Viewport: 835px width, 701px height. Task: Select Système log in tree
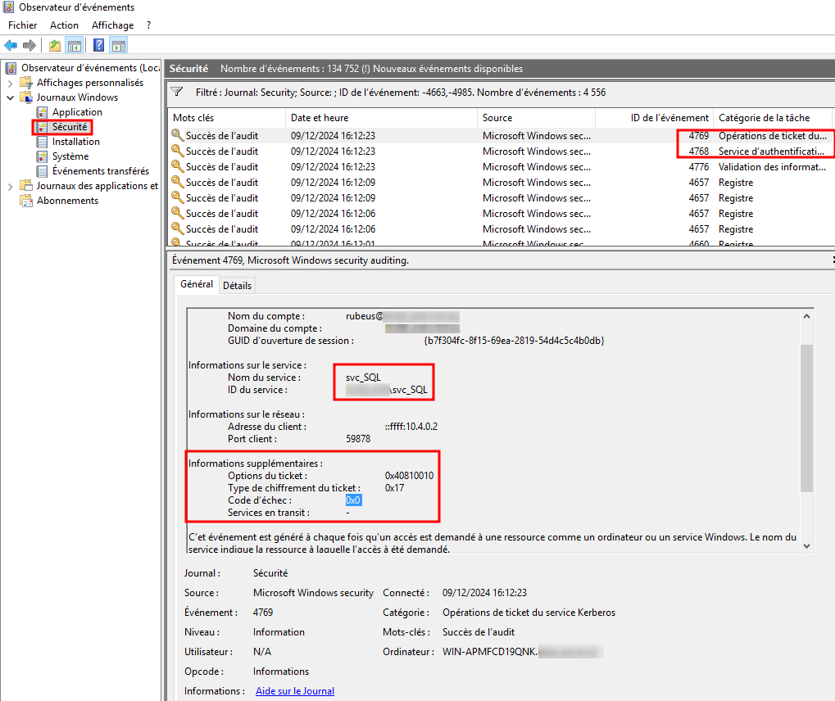click(70, 156)
